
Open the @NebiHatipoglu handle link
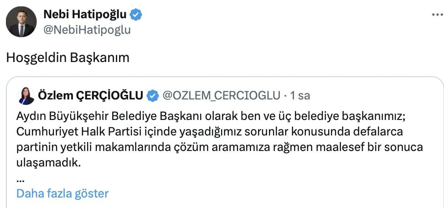(87, 30)
